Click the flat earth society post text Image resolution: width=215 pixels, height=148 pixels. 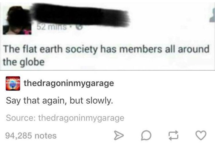tap(106, 56)
